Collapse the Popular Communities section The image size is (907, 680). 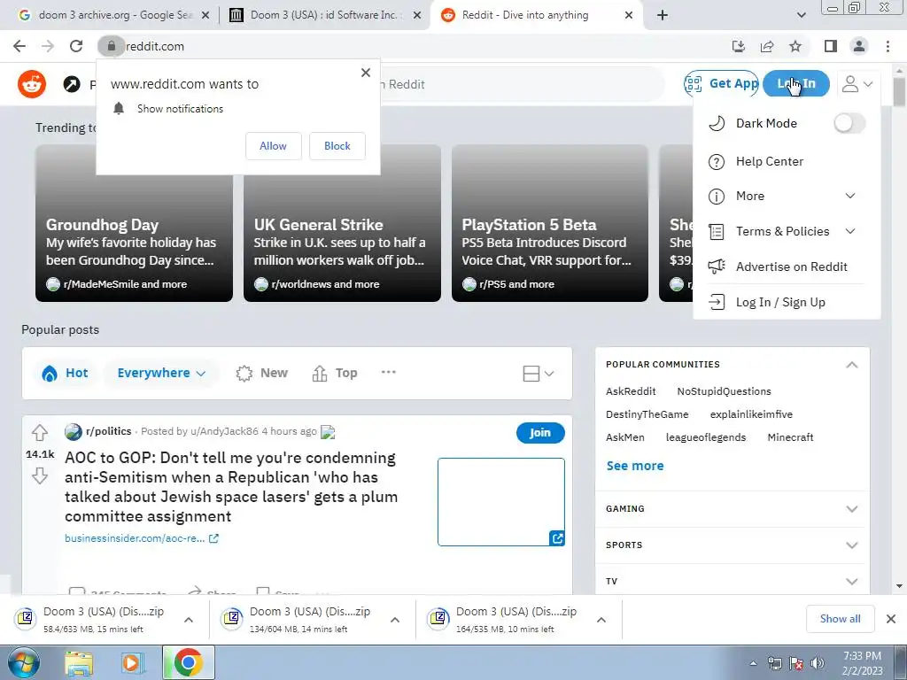[x=851, y=364]
